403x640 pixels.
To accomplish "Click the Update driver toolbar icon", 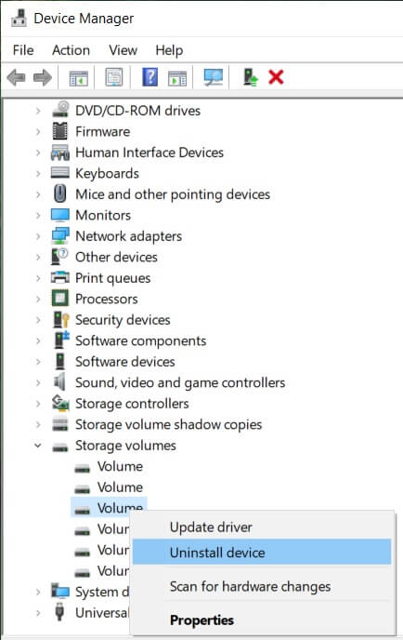I will click(250, 76).
